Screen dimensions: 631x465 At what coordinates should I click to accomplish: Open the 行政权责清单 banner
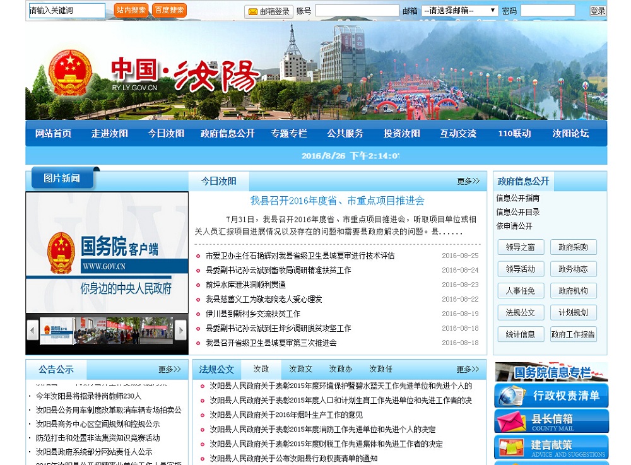pyautogui.click(x=551, y=396)
